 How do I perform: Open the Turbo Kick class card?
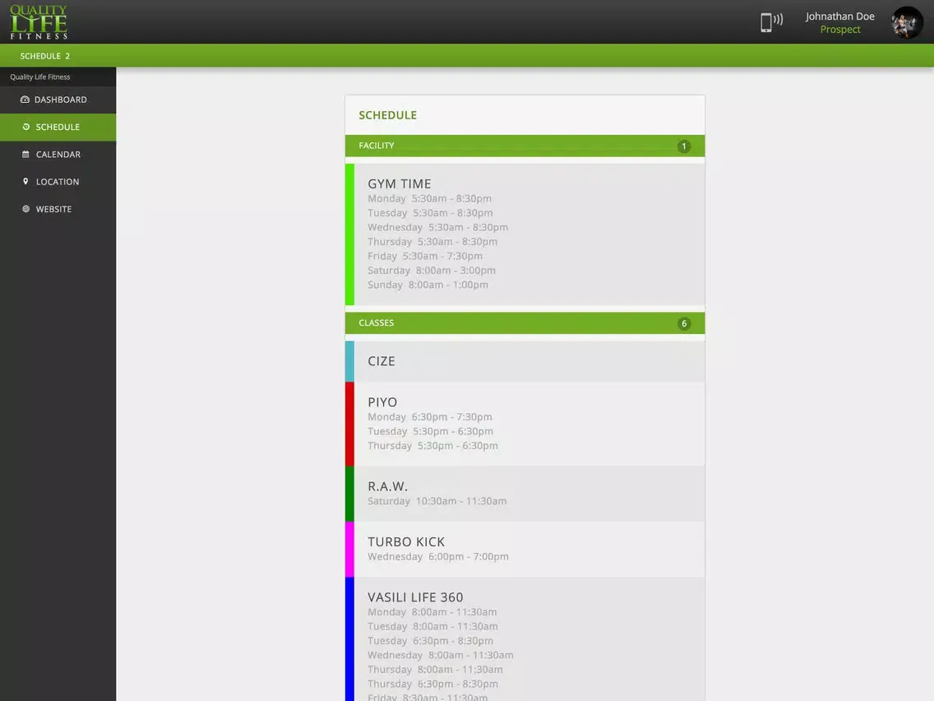tap(525, 549)
